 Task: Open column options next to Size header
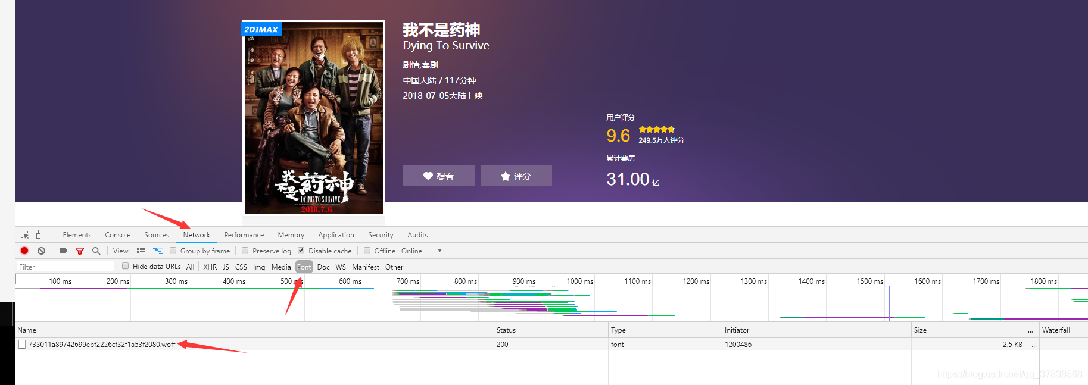(x=1031, y=330)
